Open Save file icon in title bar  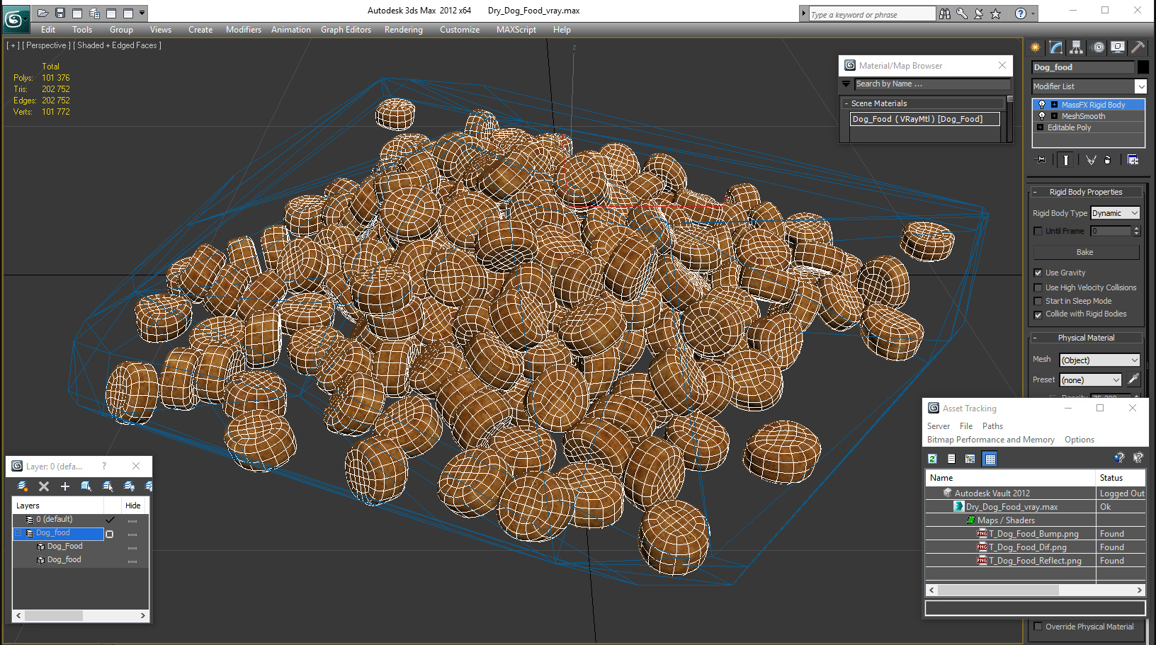coord(60,13)
